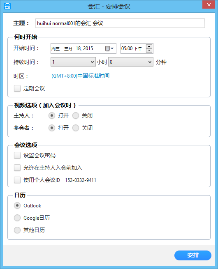Click the 安排 schedule button

click(x=193, y=255)
